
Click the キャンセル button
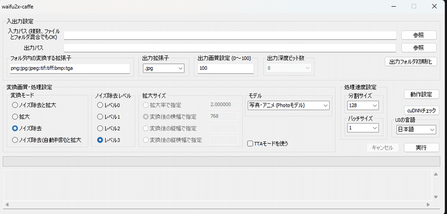click(382, 148)
